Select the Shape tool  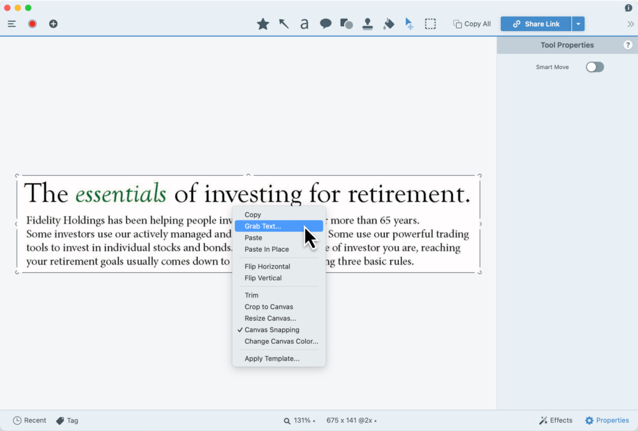pos(346,24)
